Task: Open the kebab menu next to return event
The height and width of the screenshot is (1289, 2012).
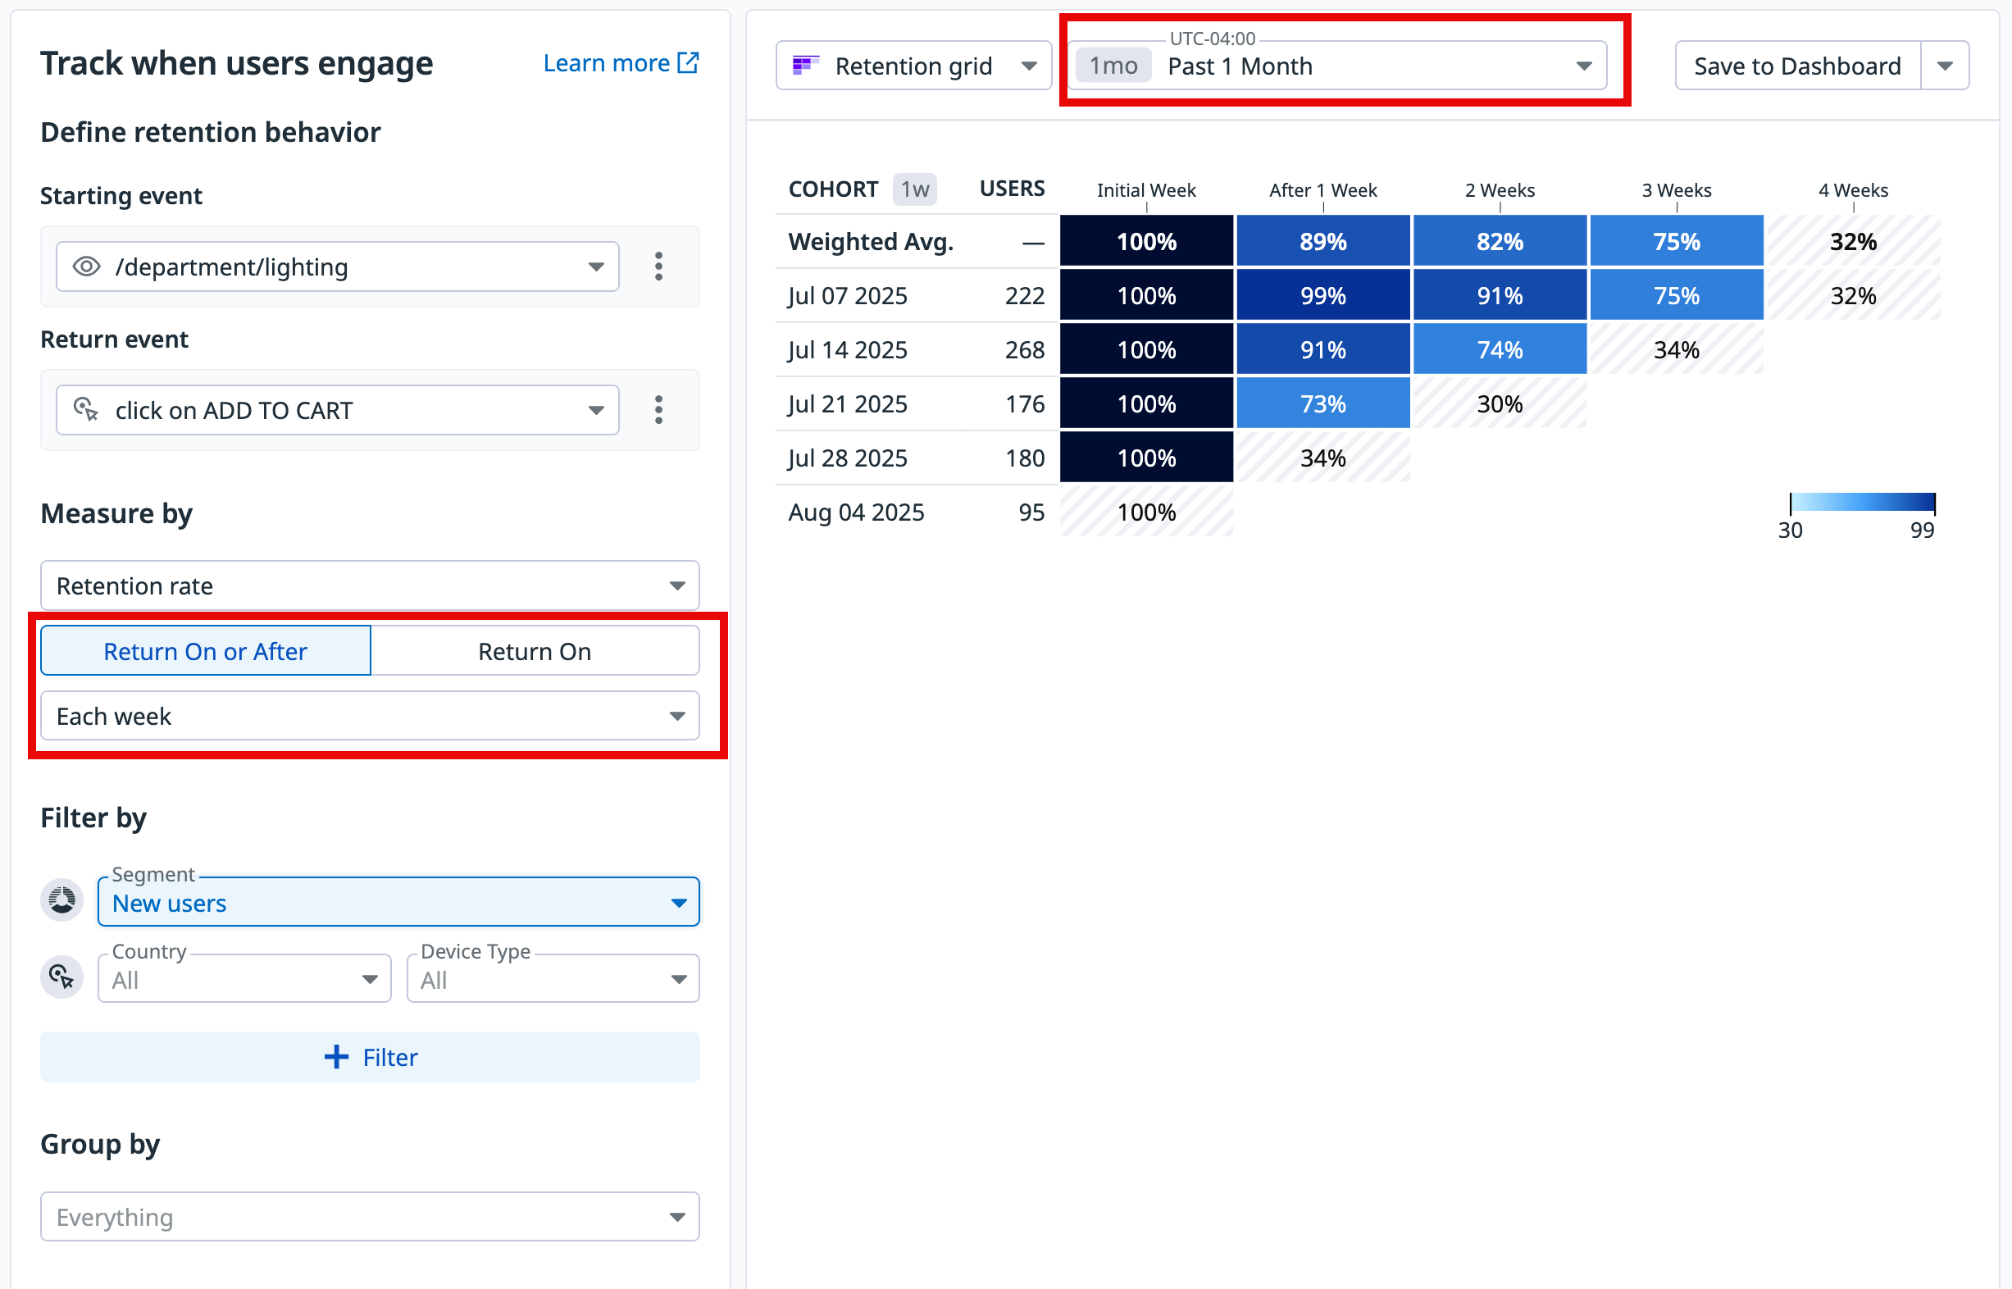Action: (x=659, y=410)
